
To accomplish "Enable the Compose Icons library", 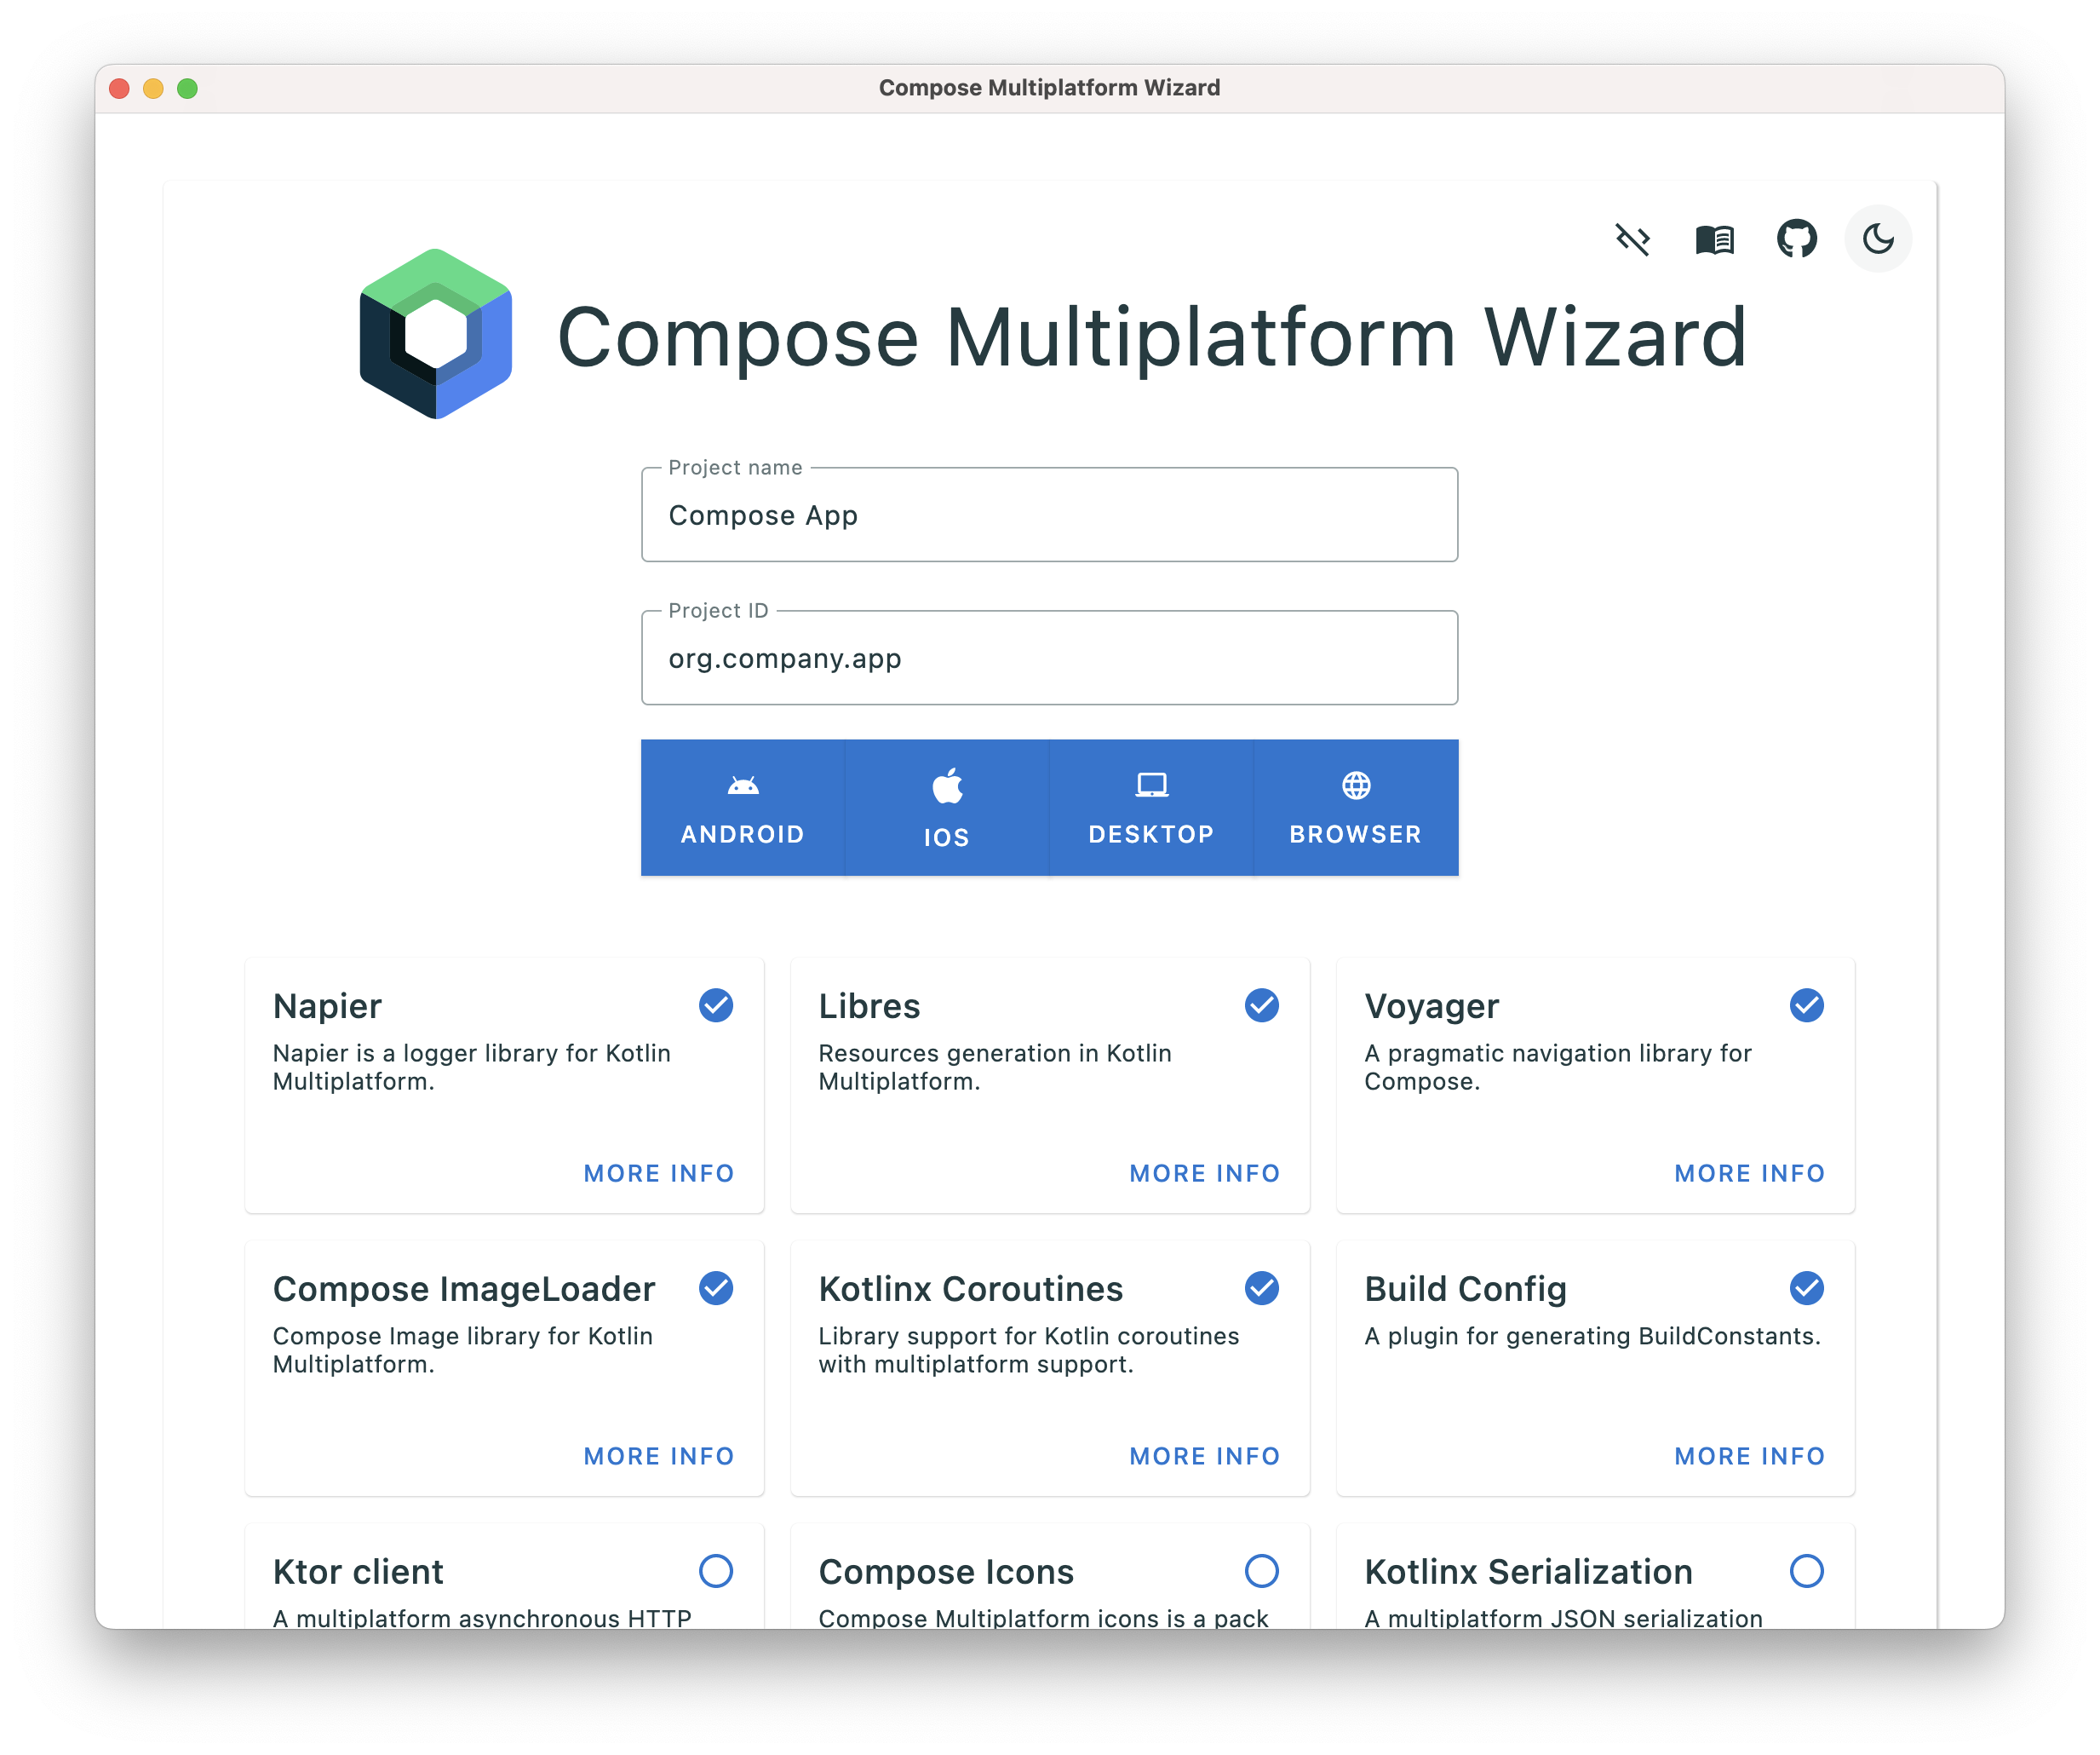I will (1261, 1571).
